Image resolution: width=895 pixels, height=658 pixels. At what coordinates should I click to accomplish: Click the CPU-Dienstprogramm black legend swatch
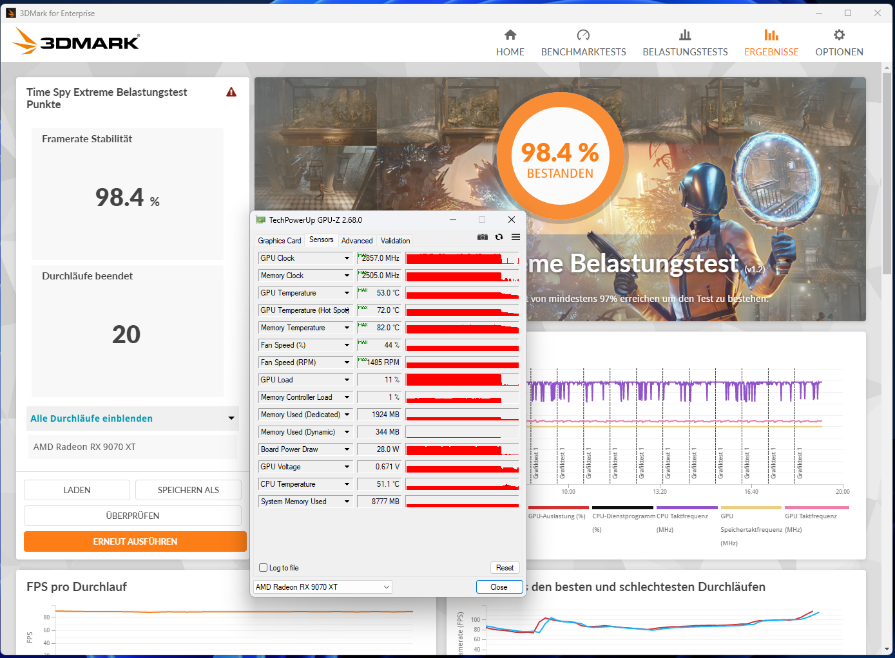[622, 507]
